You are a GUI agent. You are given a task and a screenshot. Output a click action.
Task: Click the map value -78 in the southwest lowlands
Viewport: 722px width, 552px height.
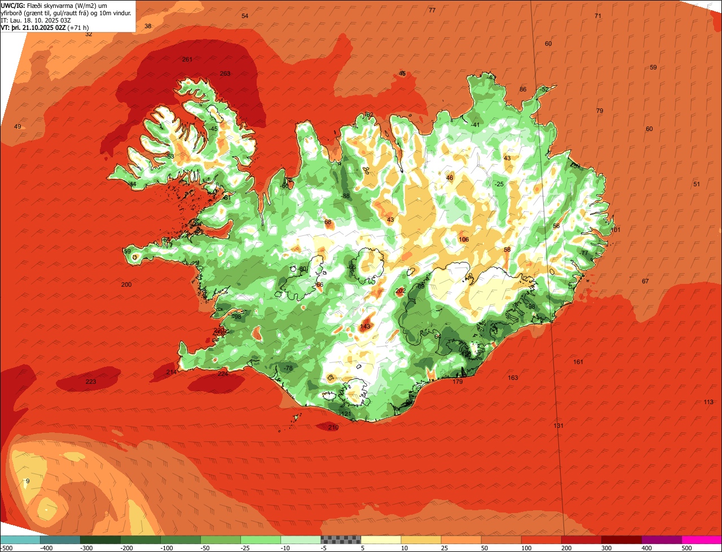point(288,369)
